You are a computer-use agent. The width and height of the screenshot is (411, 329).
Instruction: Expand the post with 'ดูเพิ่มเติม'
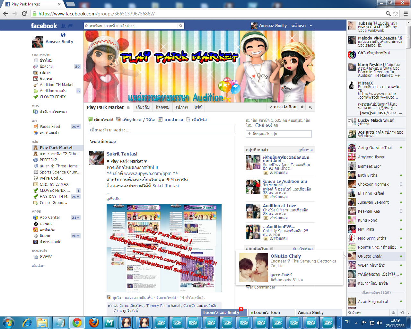113,199
